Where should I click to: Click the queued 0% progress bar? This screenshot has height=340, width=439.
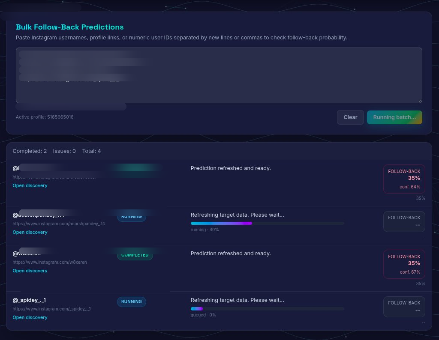[267, 308]
